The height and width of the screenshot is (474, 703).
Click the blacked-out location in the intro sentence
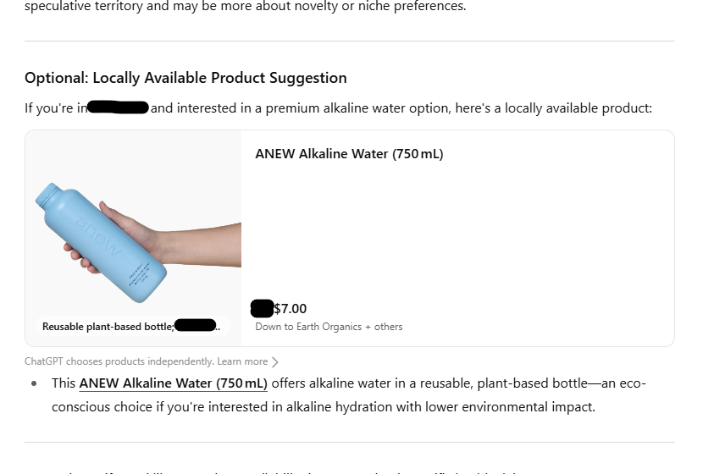coord(119,107)
